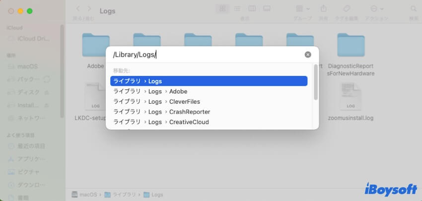The image size is (422, 201).
Task: Open iCloud Drive in sidebar
Action: click(29, 39)
